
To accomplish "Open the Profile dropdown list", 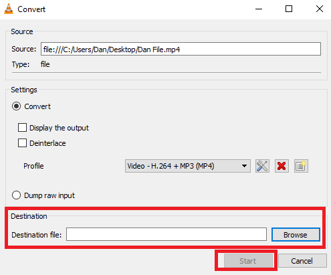I will pos(188,166).
